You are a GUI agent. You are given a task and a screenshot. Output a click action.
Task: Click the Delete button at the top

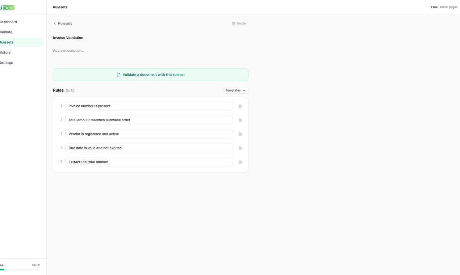tap(239, 23)
